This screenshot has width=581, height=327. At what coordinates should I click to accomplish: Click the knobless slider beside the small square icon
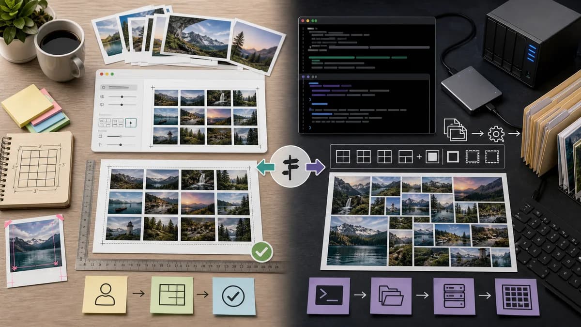coord(121,136)
